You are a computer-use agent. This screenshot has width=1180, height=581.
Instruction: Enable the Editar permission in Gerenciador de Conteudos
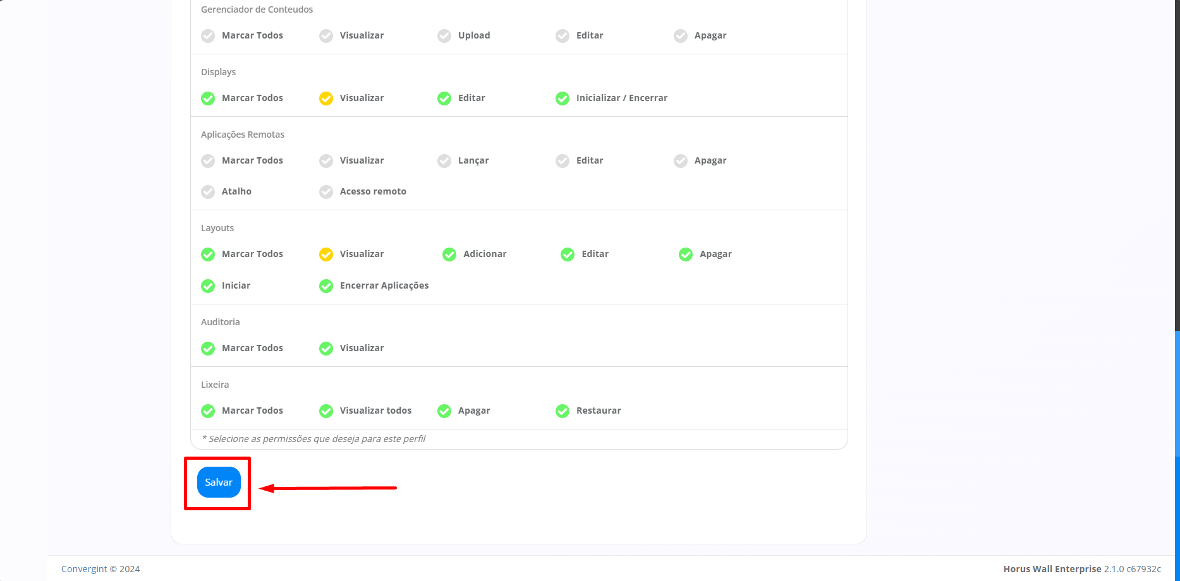click(x=563, y=35)
